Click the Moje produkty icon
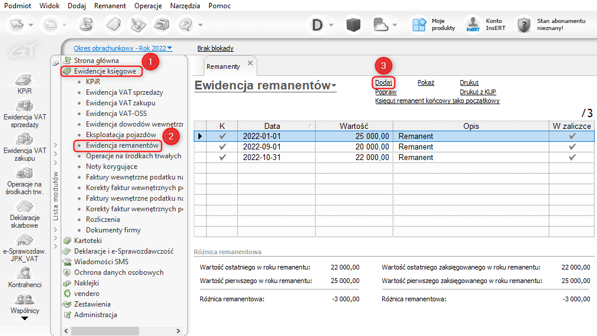The image size is (597, 336). tap(419, 25)
